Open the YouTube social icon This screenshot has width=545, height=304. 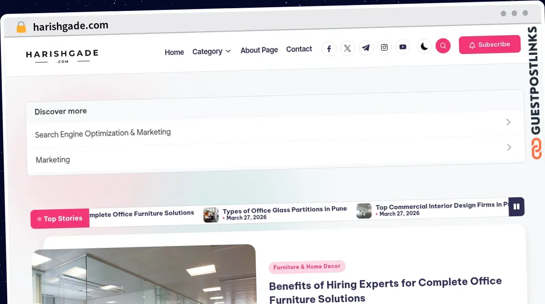(x=402, y=47)
